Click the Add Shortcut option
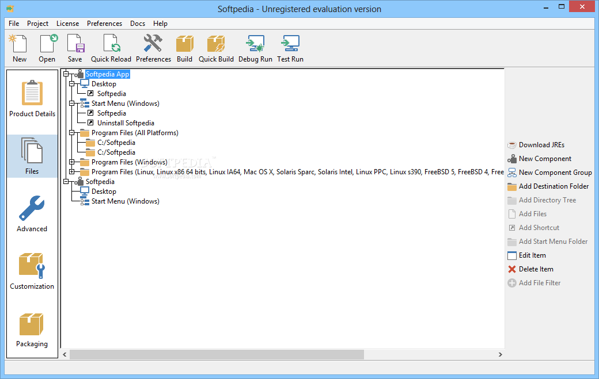The width and height of the screenshot is (599, 379). [x=533, y=228]
